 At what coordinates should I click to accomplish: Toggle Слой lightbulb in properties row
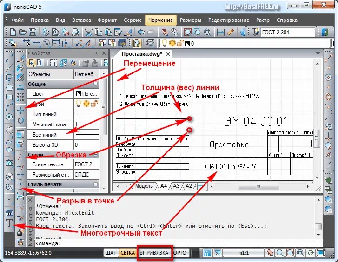click(79, 104)
